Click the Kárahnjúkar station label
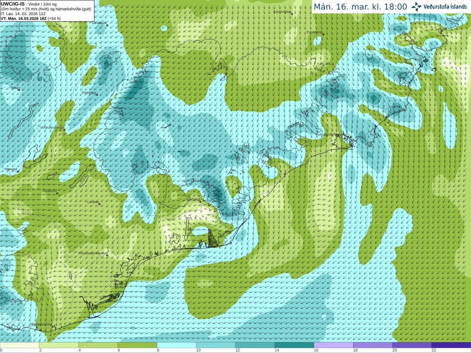 (x=283, y=12)
